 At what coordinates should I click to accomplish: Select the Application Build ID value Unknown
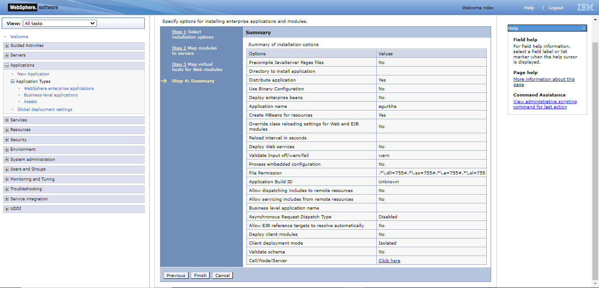tap(389, 182)
